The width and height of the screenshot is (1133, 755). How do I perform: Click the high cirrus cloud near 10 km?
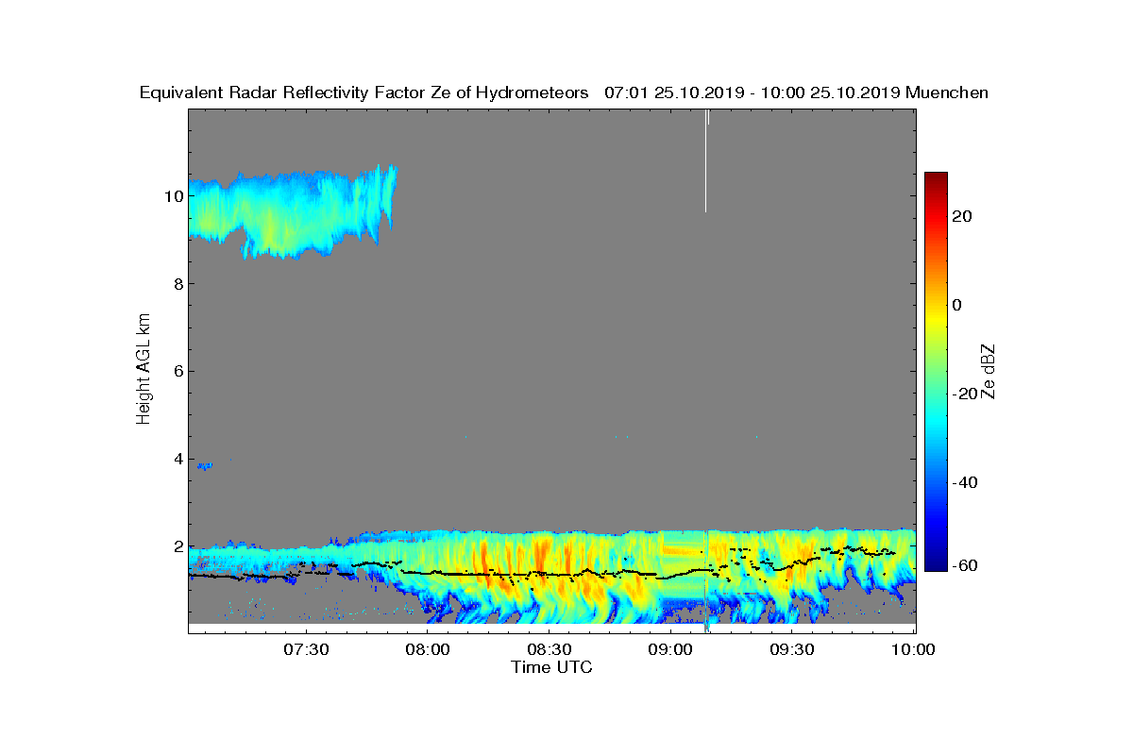293,212
